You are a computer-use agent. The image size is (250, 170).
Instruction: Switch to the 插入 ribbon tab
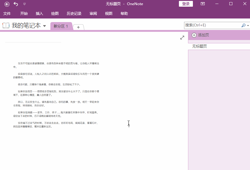click(x=39, y=14)
